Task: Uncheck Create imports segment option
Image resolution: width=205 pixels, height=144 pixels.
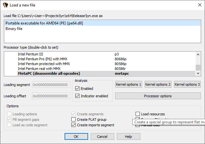Action: click(x=74, y=125)
